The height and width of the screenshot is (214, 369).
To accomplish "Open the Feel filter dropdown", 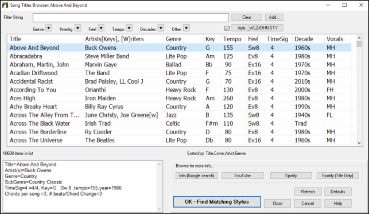I will (x=101, y=28).
